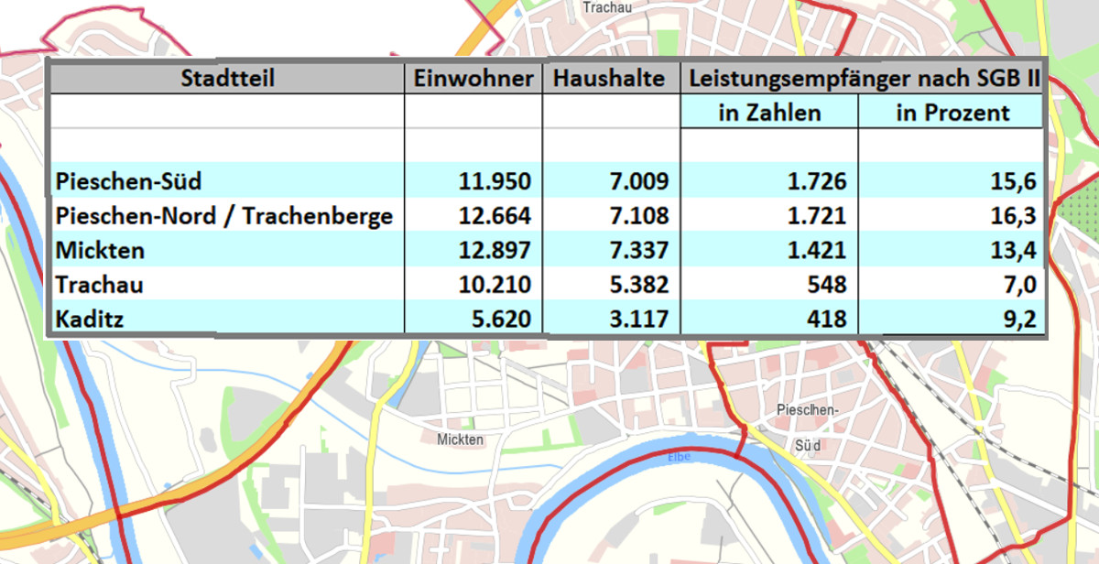Click the population value 11.950
1099x564 pixels.
pos(495,181)
